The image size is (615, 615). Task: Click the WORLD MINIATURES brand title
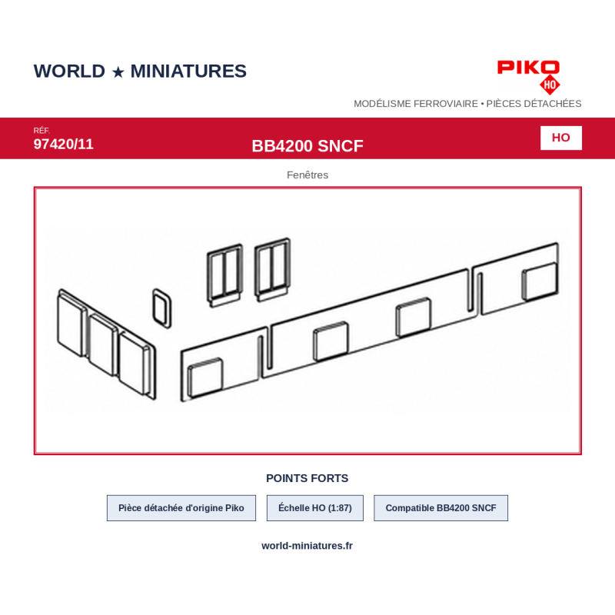click(140, 71)
